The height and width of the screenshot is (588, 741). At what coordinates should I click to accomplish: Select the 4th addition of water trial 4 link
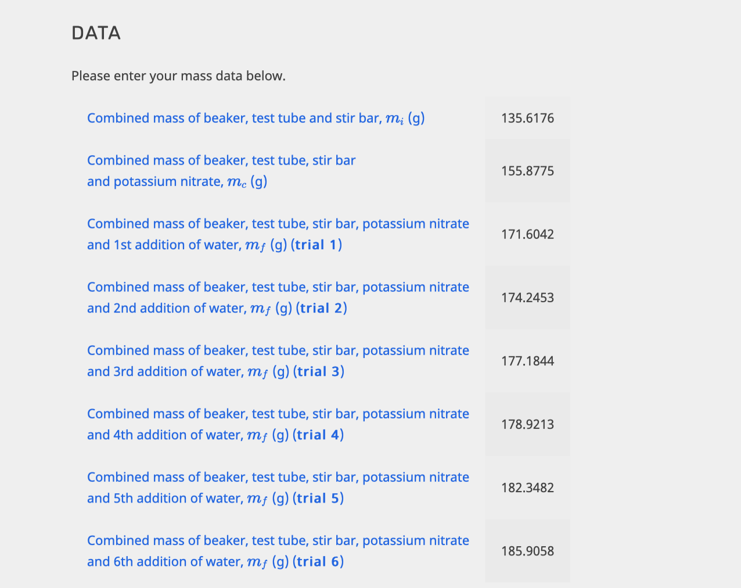coord(278,424)
